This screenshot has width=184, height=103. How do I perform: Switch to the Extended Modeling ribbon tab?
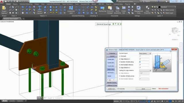26,4
